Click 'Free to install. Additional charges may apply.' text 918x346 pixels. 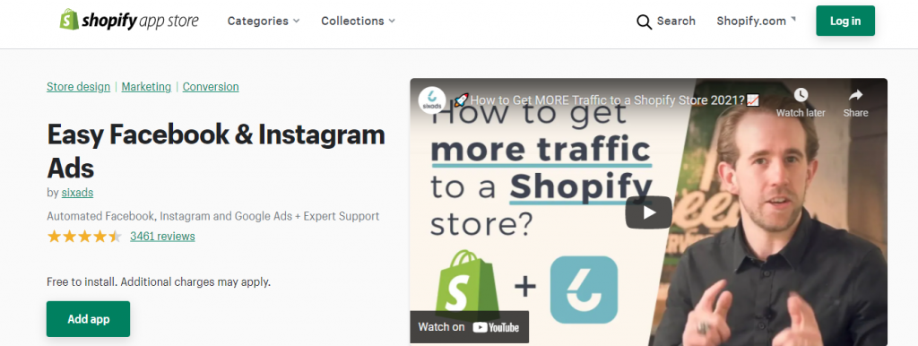[x=159, y=281]
